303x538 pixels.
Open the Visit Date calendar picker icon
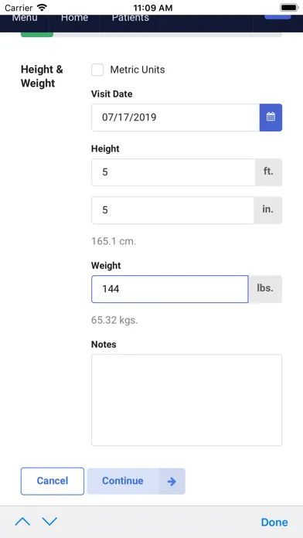tap(271, 117)
